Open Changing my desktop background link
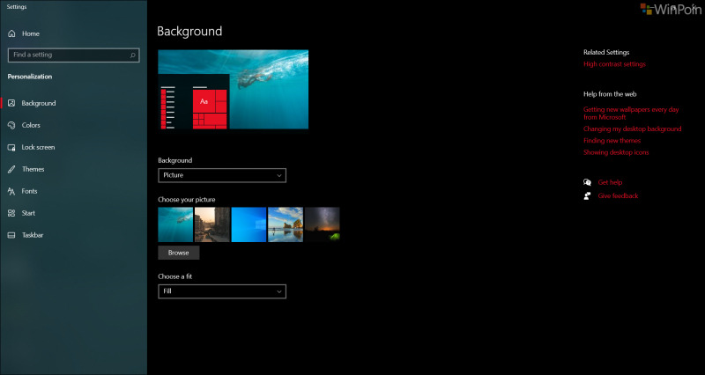705x375 pixels. point(632,129)
